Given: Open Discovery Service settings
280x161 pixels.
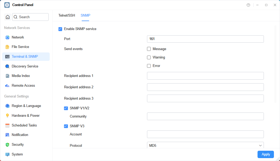Looking at the screenshot, I should pos(7,66).
